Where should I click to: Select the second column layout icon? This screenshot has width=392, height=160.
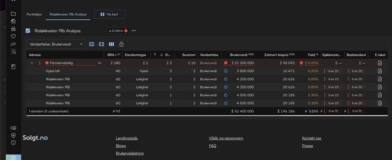pyautogui.click(x=102, y=44)
